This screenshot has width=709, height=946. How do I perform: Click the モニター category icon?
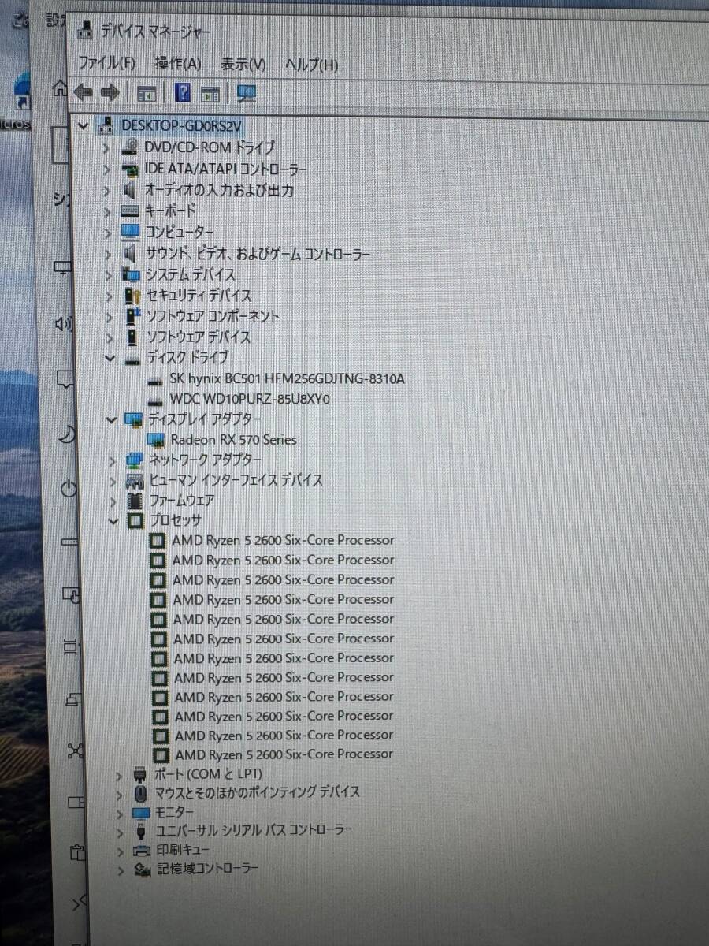point(141,812)
